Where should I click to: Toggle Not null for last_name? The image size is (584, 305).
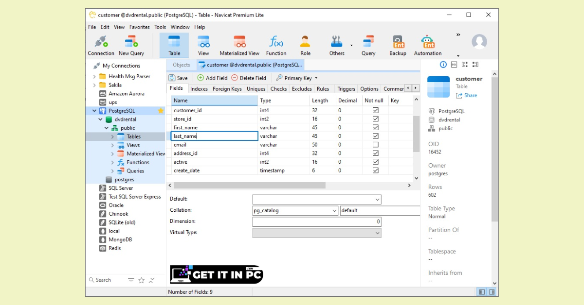coord(375,136)
